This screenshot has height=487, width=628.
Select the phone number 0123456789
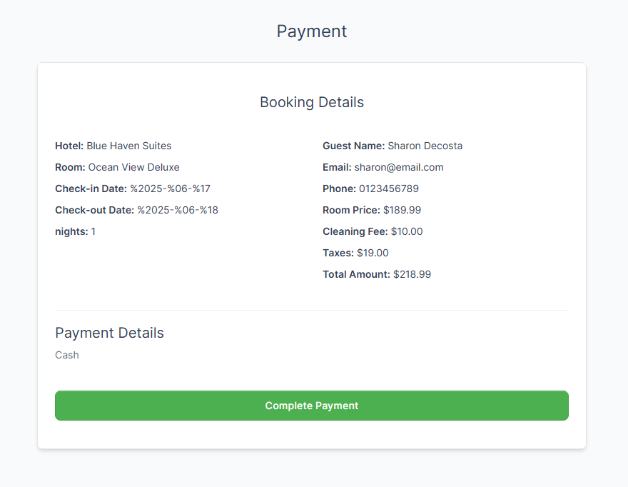click(389, 189)
